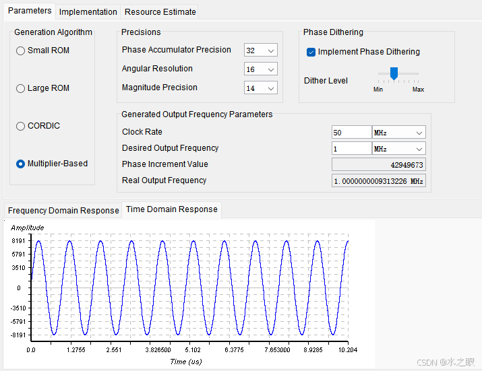
Task: Click the 5.102 time axis value
Action: coord(193,350)
